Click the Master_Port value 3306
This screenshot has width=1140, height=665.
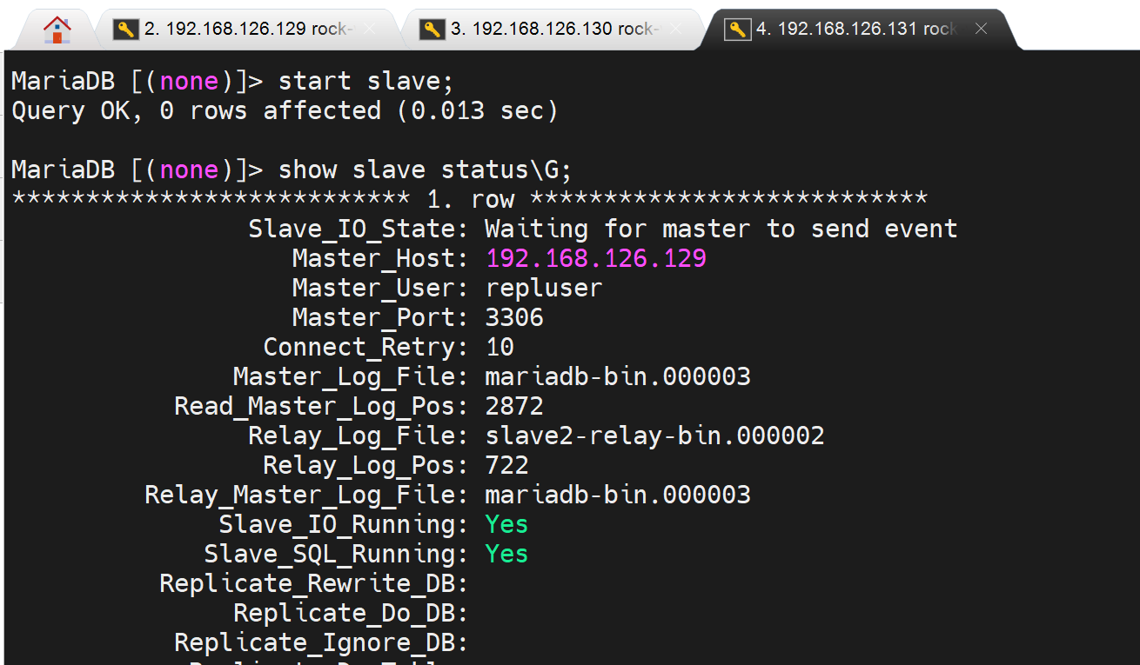(514, 318)
